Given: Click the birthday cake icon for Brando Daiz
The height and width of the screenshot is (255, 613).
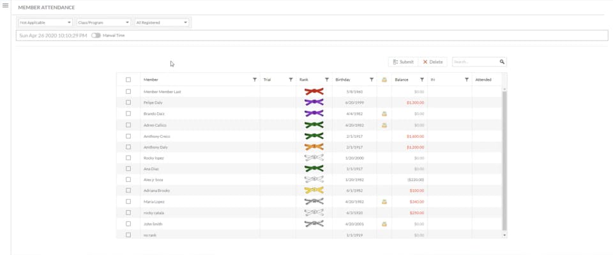Looking at the screenshot, I should click(x=384, y=113).
